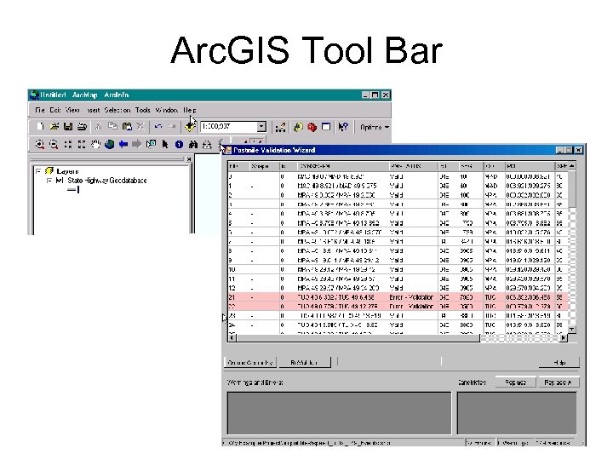Go back to previous extent blue arrow

click(123, 144)
